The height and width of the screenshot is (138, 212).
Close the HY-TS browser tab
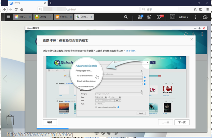point(45,3)
